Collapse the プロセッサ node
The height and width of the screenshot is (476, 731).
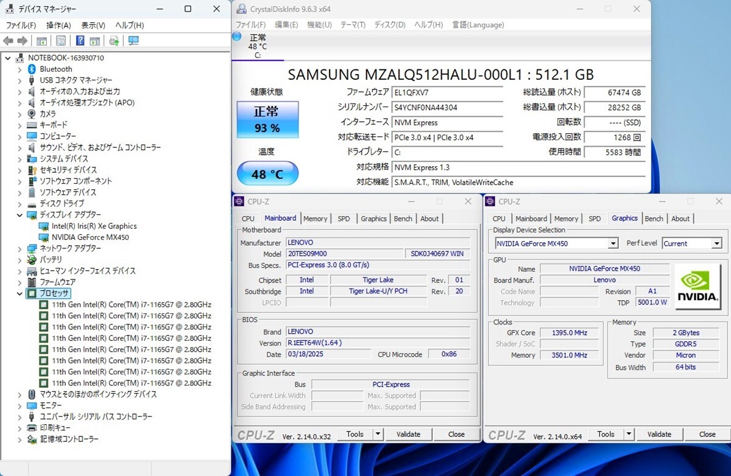point(20,293)
